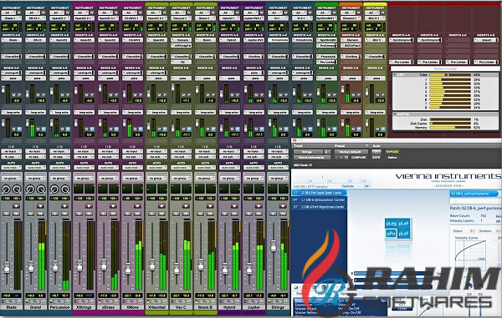Image resolution: width=502 pixels, height=318 pixels.
Task: Open the auto read menu on Grand track
Action: click(35, 168)
